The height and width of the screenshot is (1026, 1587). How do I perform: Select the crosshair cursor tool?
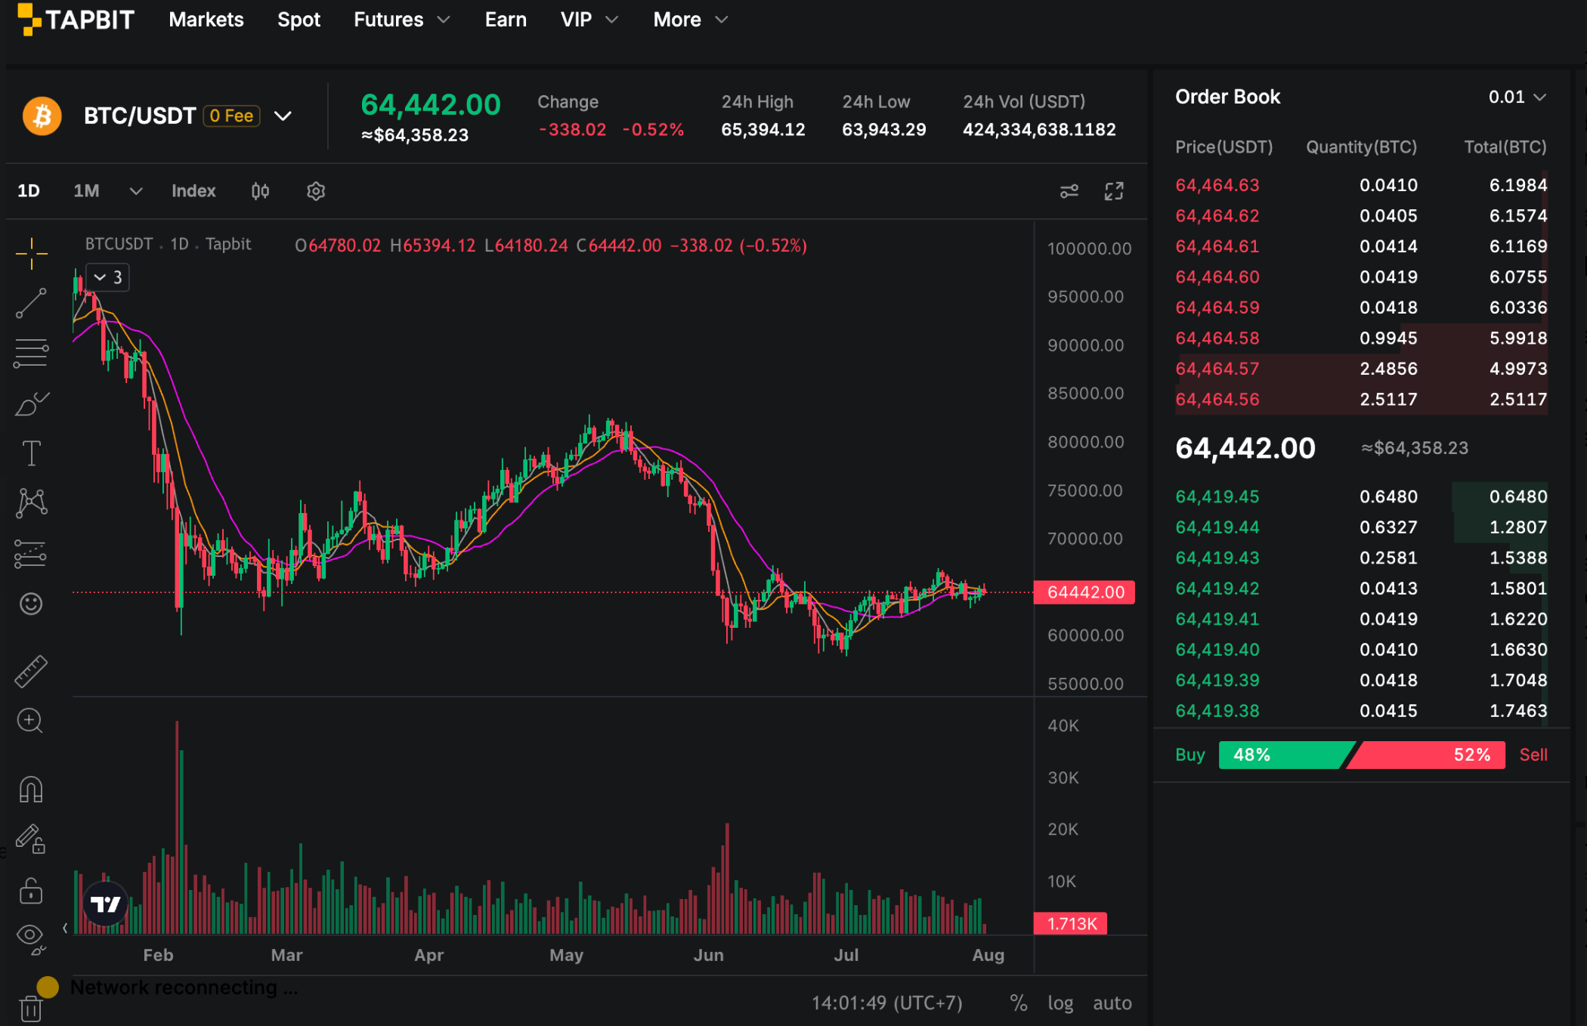(x=31, y=253)
